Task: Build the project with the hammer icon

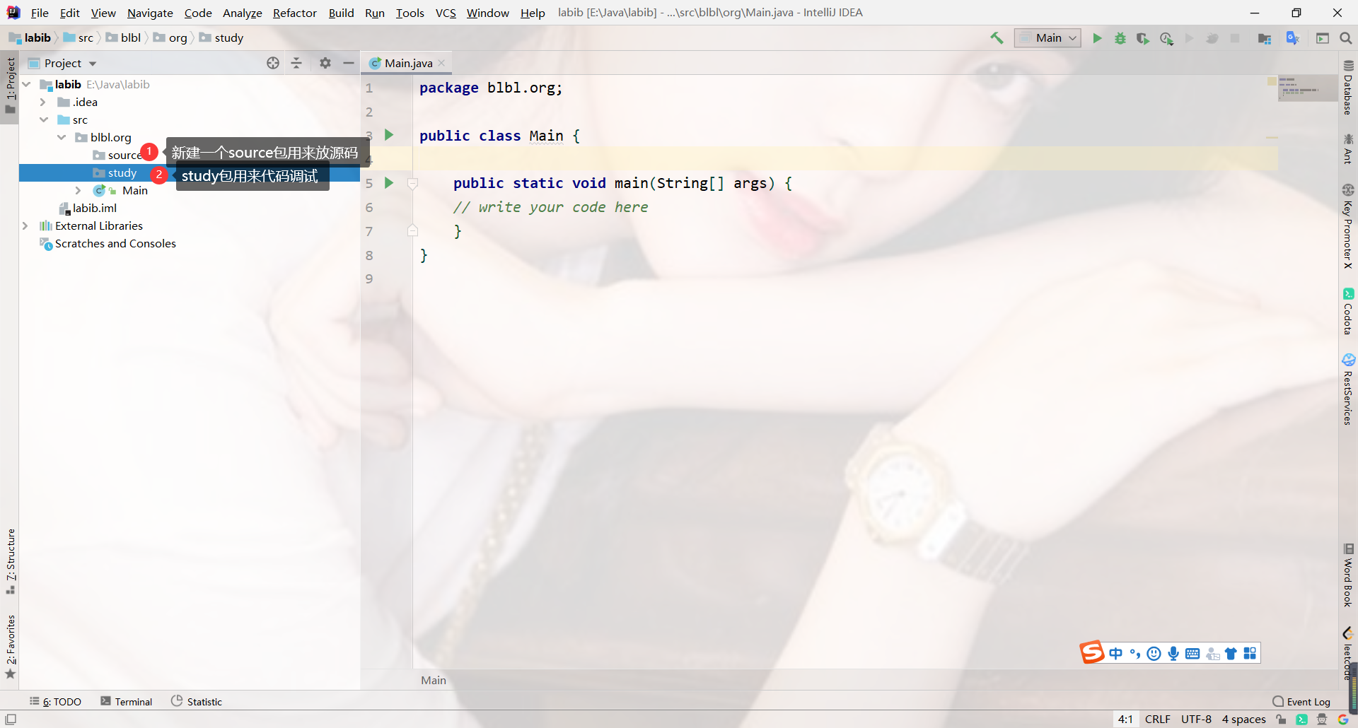Action: point(997,38)
